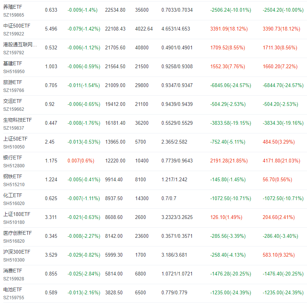Click market value 22108.43

(115, 29)
